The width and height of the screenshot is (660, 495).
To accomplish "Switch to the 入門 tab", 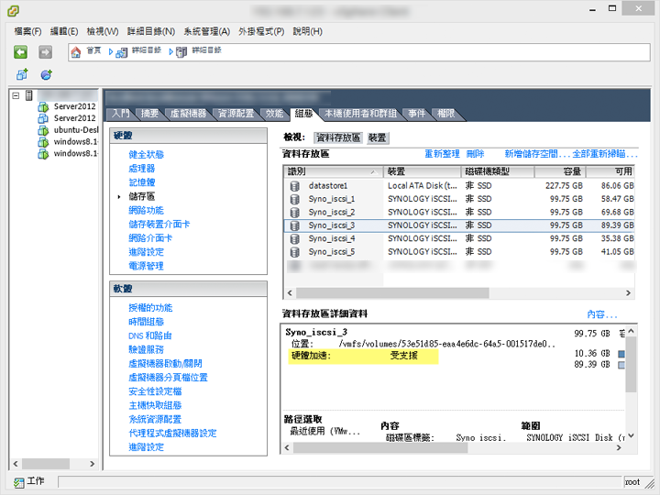I will click(x=121, y=114).
